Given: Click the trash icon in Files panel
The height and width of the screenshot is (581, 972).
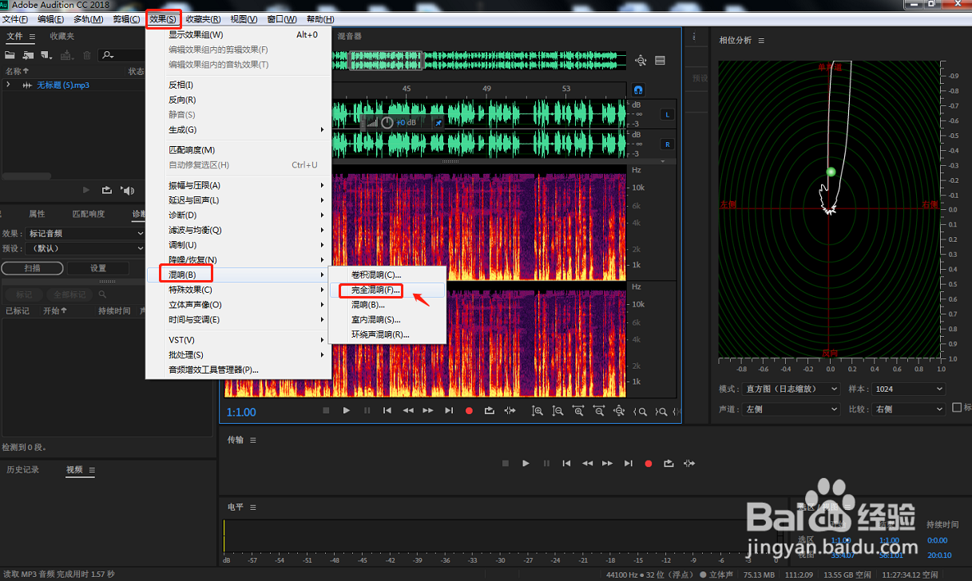Looking at the screenshot, I should [87, 55].
